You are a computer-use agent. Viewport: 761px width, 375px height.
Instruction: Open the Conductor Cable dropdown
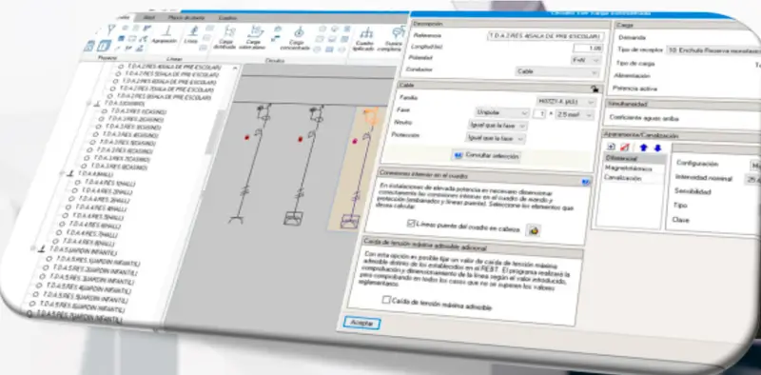(x=557, y=72)
